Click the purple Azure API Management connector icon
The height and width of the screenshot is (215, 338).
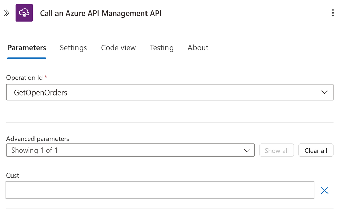(x=24, y=13)
